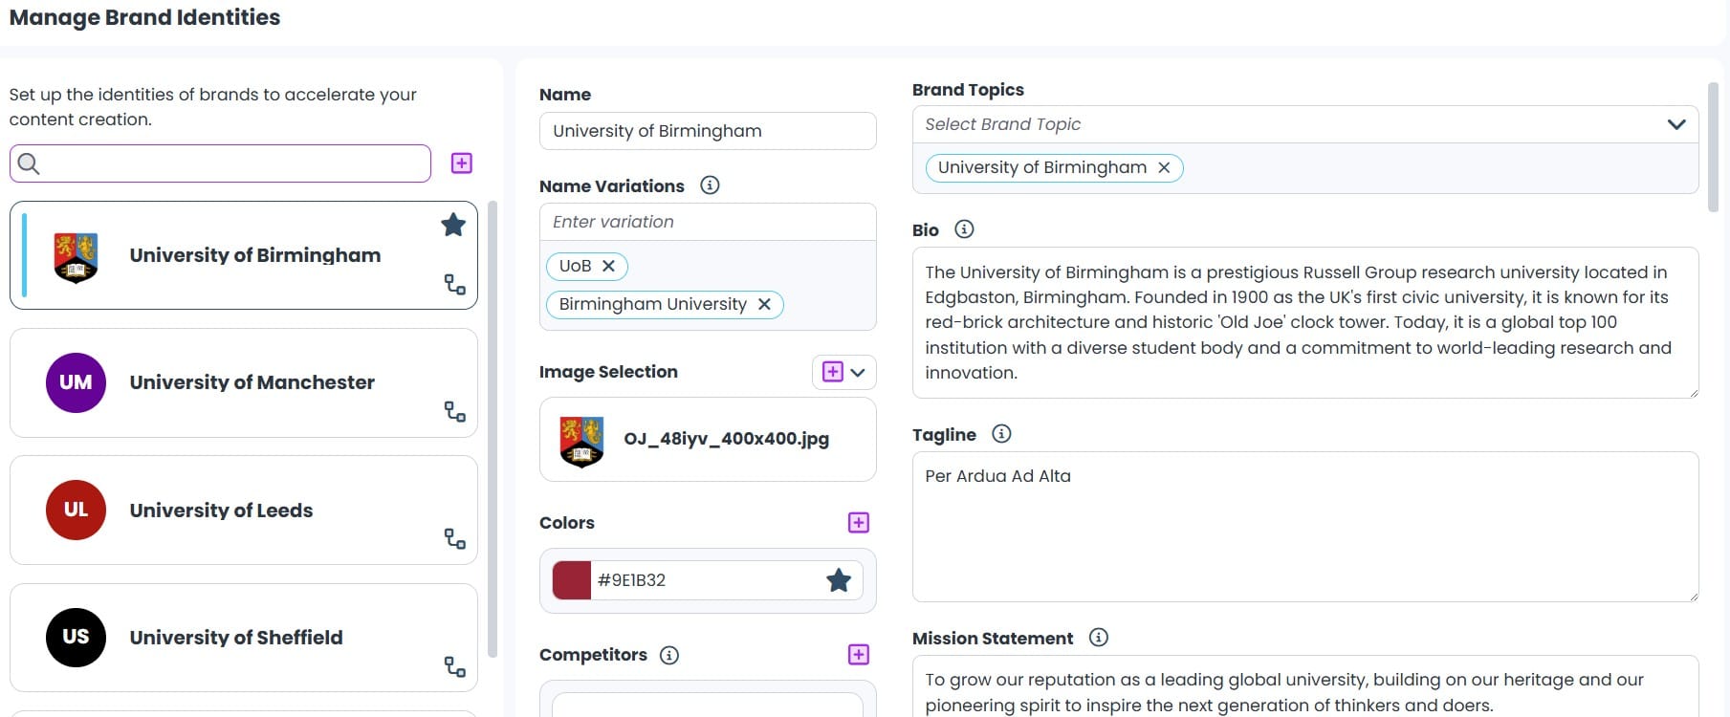
Task: Add a competitor with plus icon
Action: [x=859, y=655]
